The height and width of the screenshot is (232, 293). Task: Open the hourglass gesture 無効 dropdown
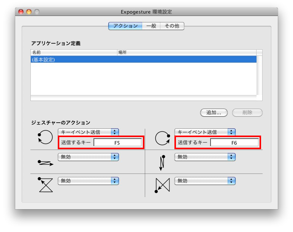click(x=89, y=181)
